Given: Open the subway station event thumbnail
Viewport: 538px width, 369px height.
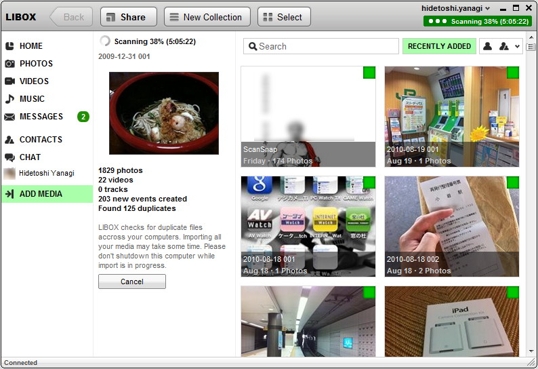Looking at the screenshot, I should point(308,322).
